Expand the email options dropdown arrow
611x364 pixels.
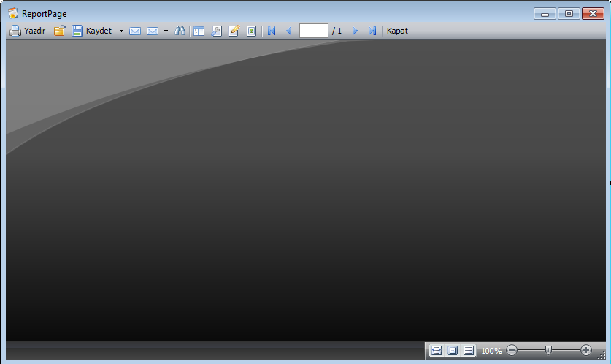(166, 31)
